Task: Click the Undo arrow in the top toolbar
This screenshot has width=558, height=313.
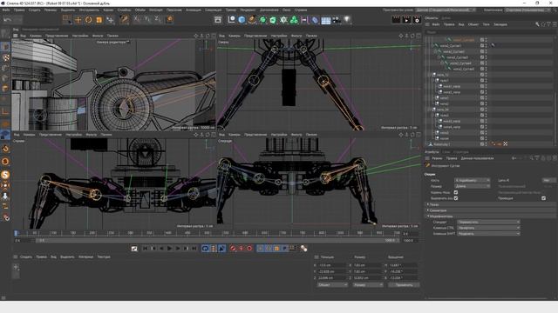Action: tap(8, 20)
